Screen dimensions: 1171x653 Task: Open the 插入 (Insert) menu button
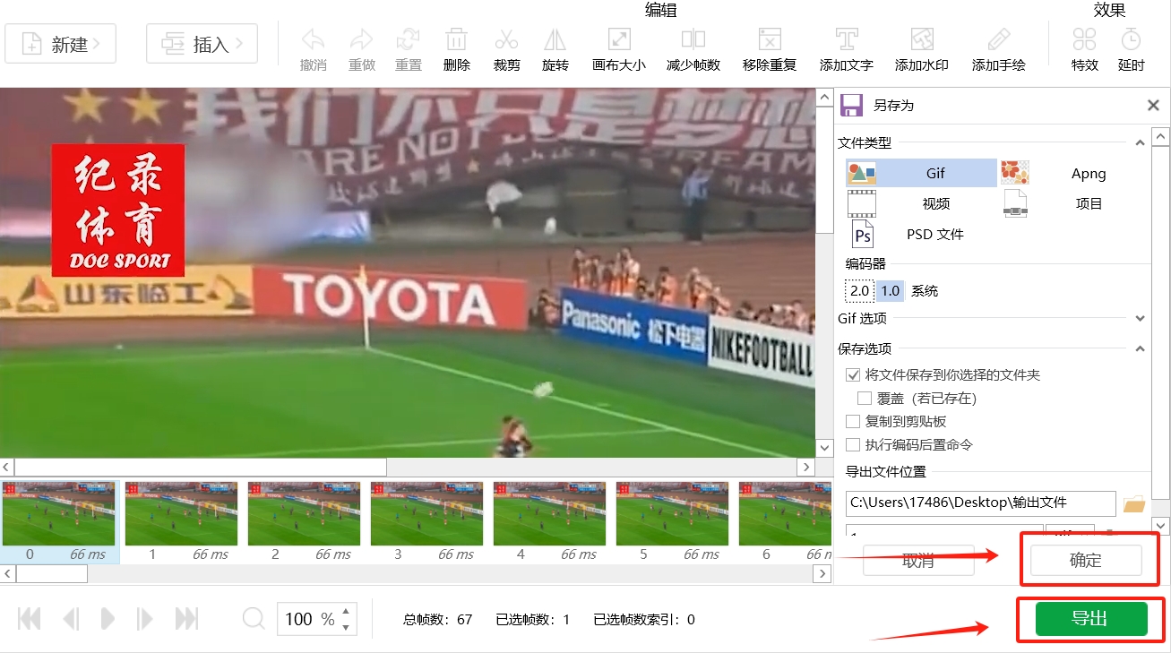[x=202, y=44]
